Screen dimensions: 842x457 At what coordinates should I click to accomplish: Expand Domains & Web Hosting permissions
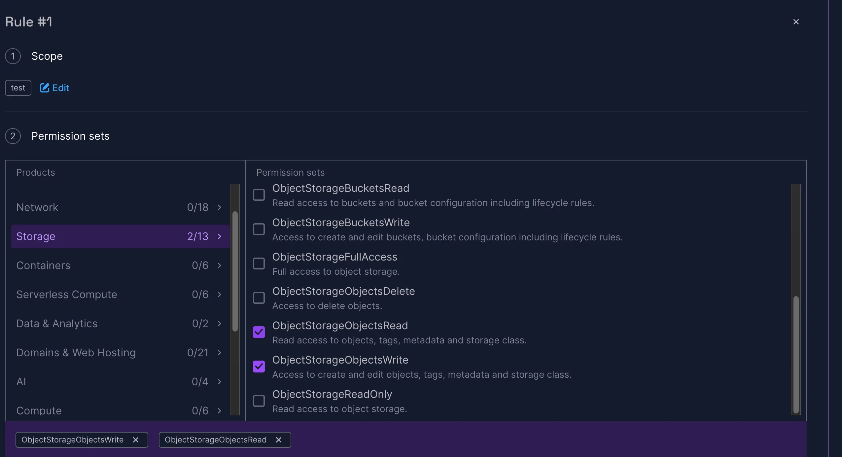pos(219,352)
